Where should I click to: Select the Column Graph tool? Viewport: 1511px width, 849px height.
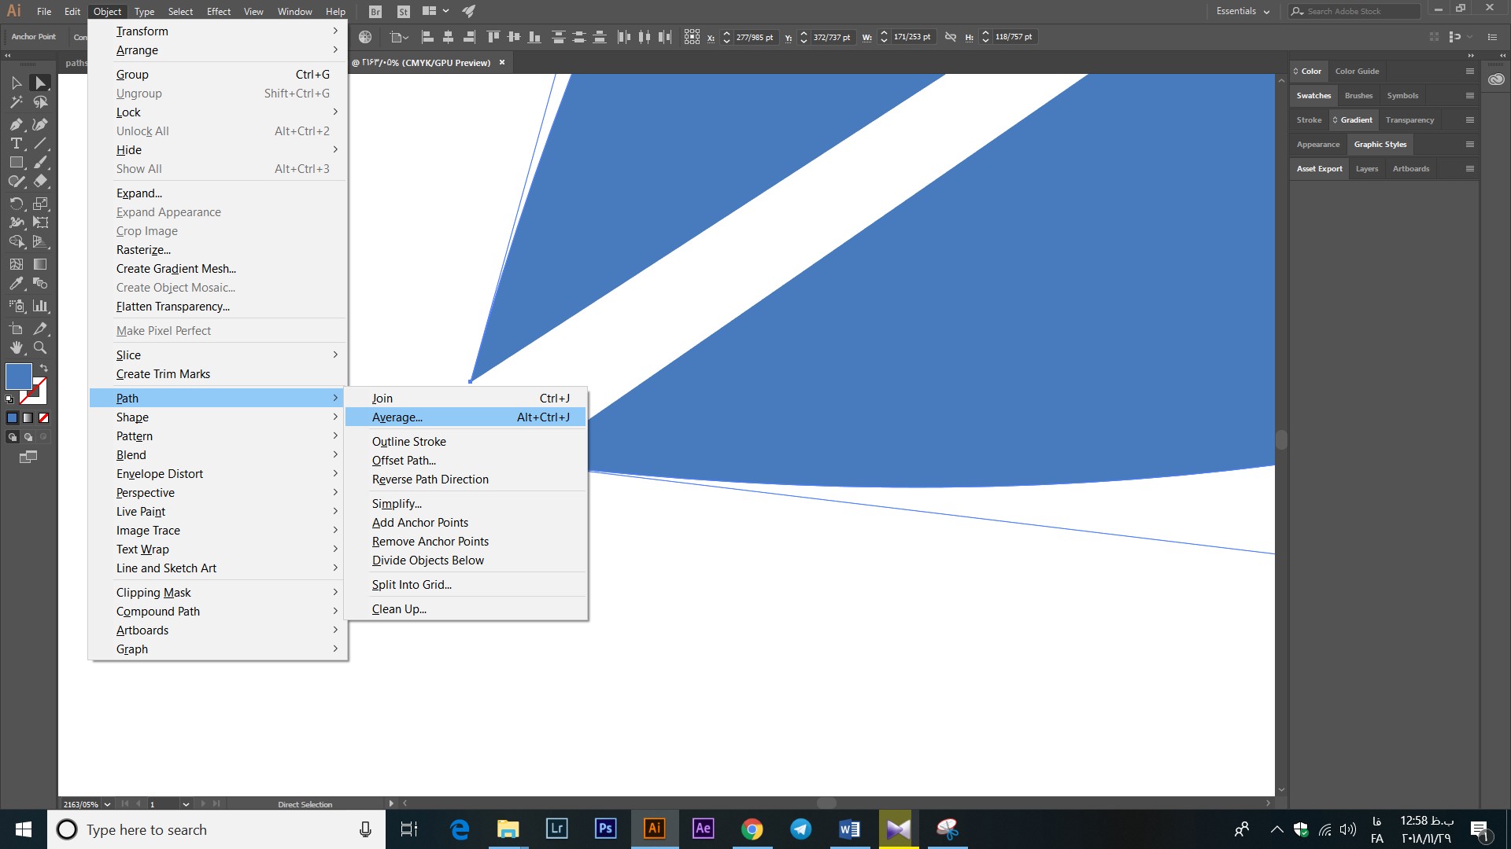pyautogui.click(x=40, y=306)
